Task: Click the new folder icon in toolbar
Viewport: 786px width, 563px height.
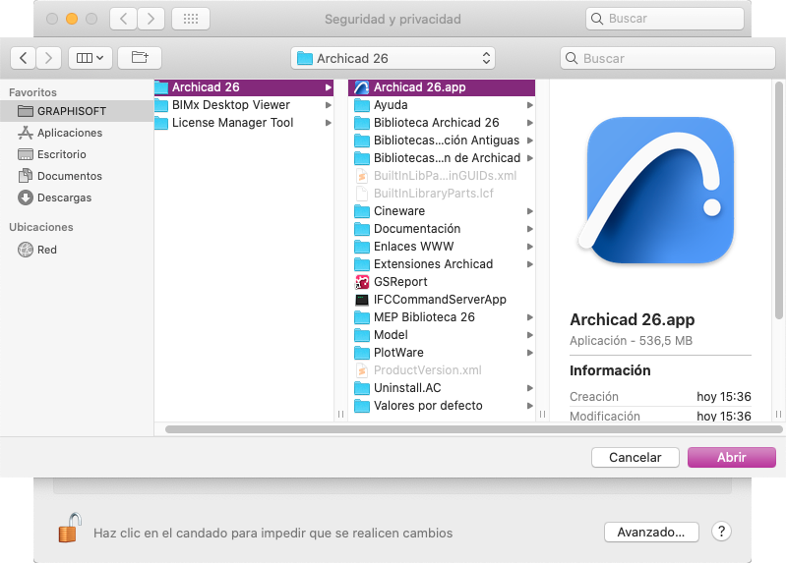Action: 140,58
